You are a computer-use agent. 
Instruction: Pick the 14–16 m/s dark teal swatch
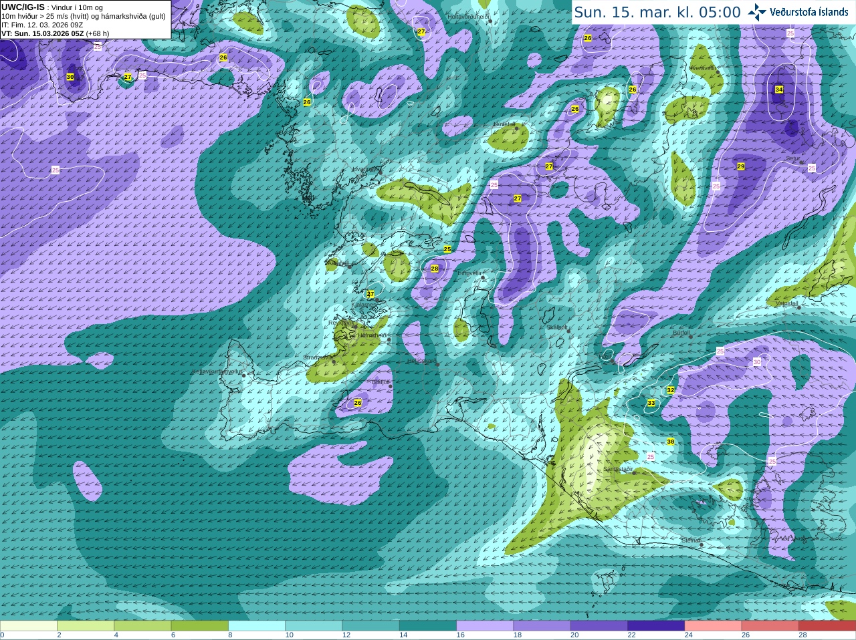coord(428,626)
